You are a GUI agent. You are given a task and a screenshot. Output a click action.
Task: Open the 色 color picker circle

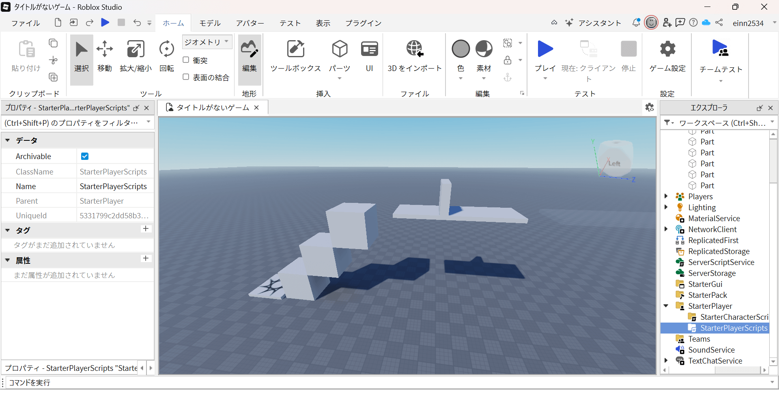pos(461,49)
